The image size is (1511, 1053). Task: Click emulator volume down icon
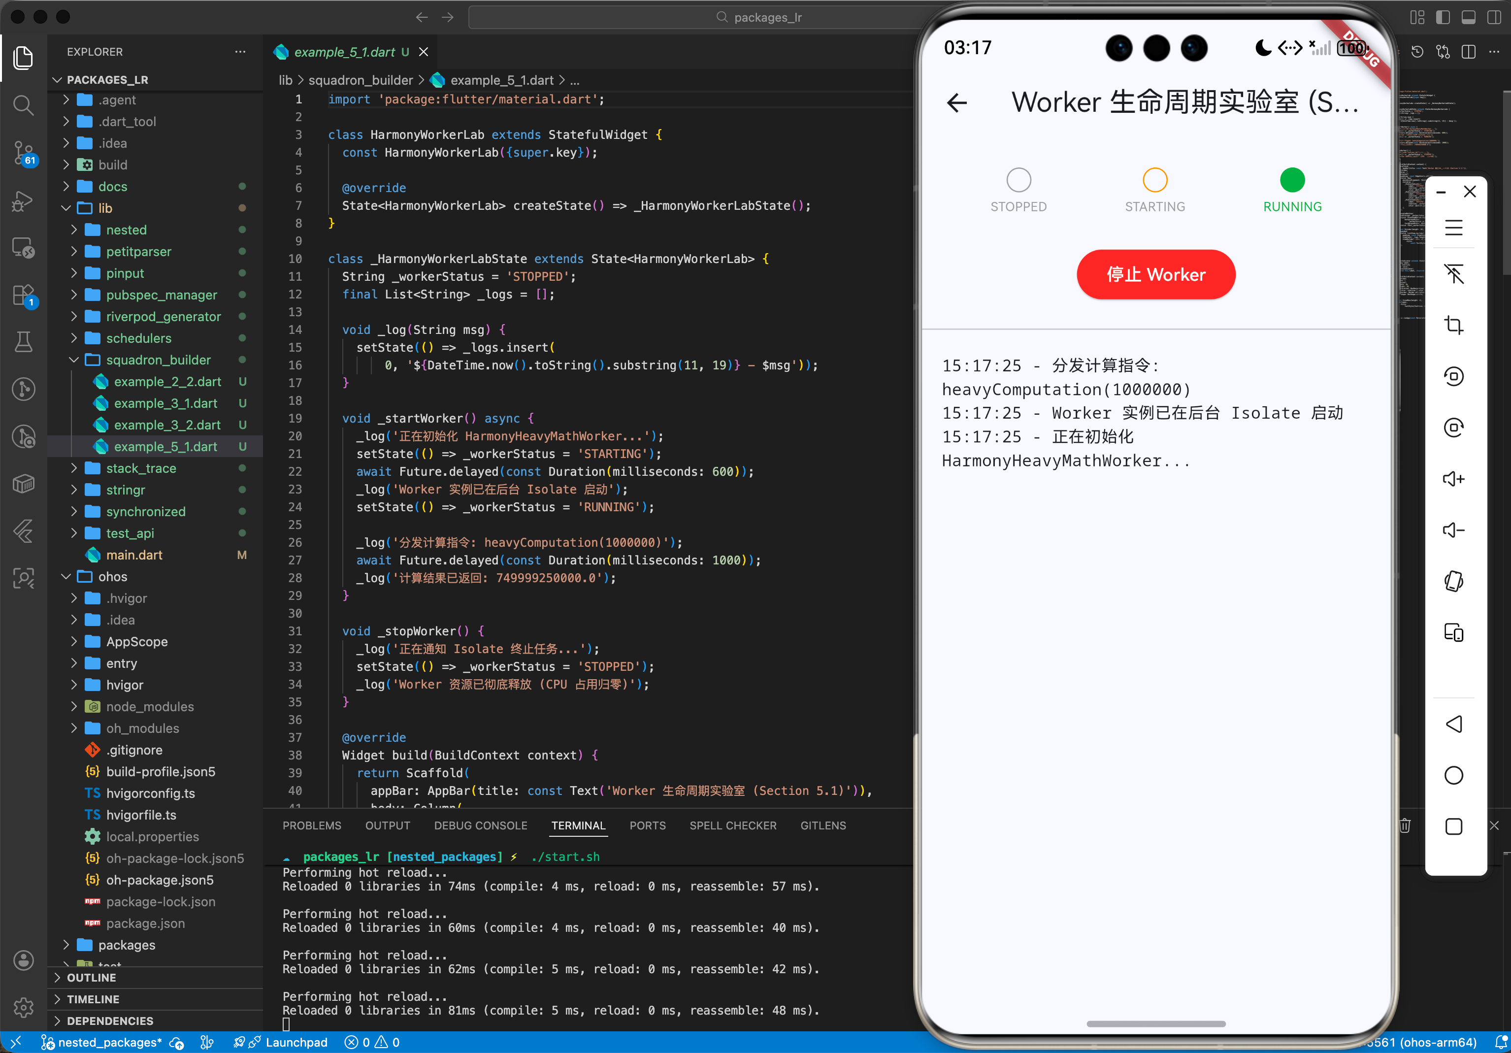tap(1453, 530)
